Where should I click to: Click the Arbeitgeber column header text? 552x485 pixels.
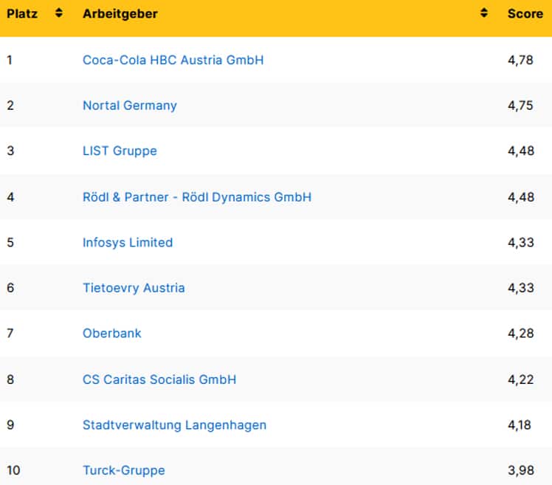coord(120,13)
